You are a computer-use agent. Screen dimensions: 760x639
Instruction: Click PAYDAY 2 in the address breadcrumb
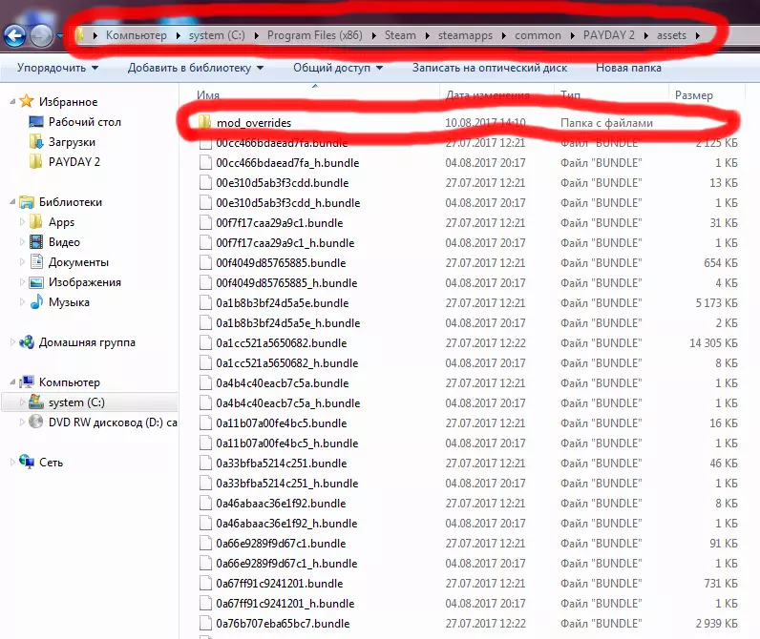point(609,35)
